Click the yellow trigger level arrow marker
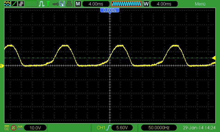This screenshot has height=132, width=220. coord(214,58)
